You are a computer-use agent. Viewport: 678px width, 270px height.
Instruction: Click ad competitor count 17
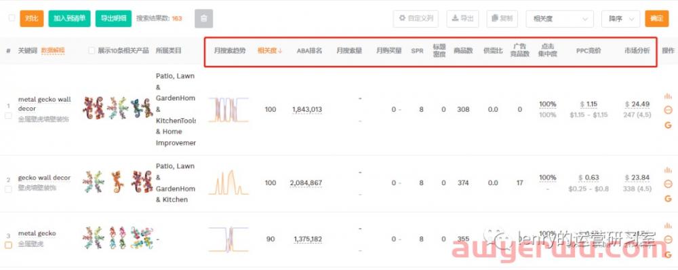tap(520, 183)
